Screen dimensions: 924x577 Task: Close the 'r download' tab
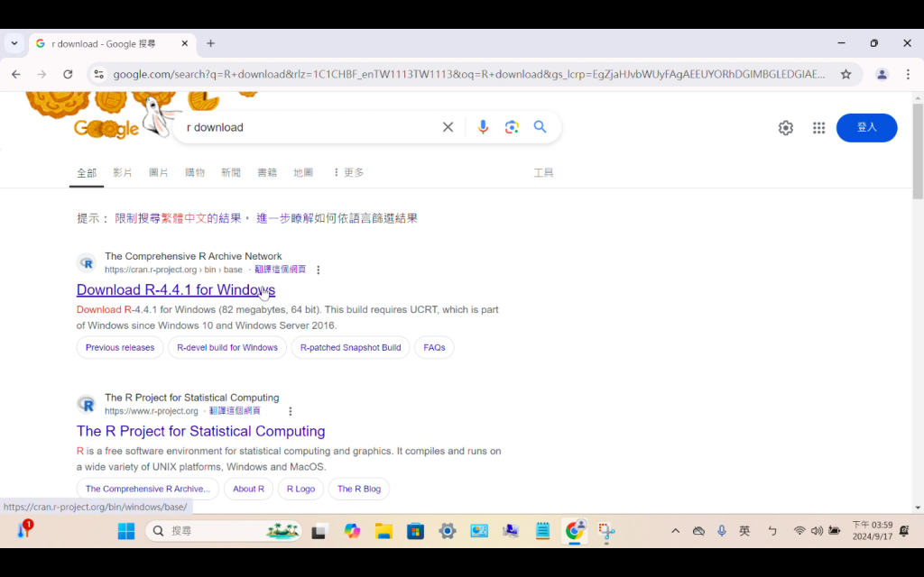[184, 43]
